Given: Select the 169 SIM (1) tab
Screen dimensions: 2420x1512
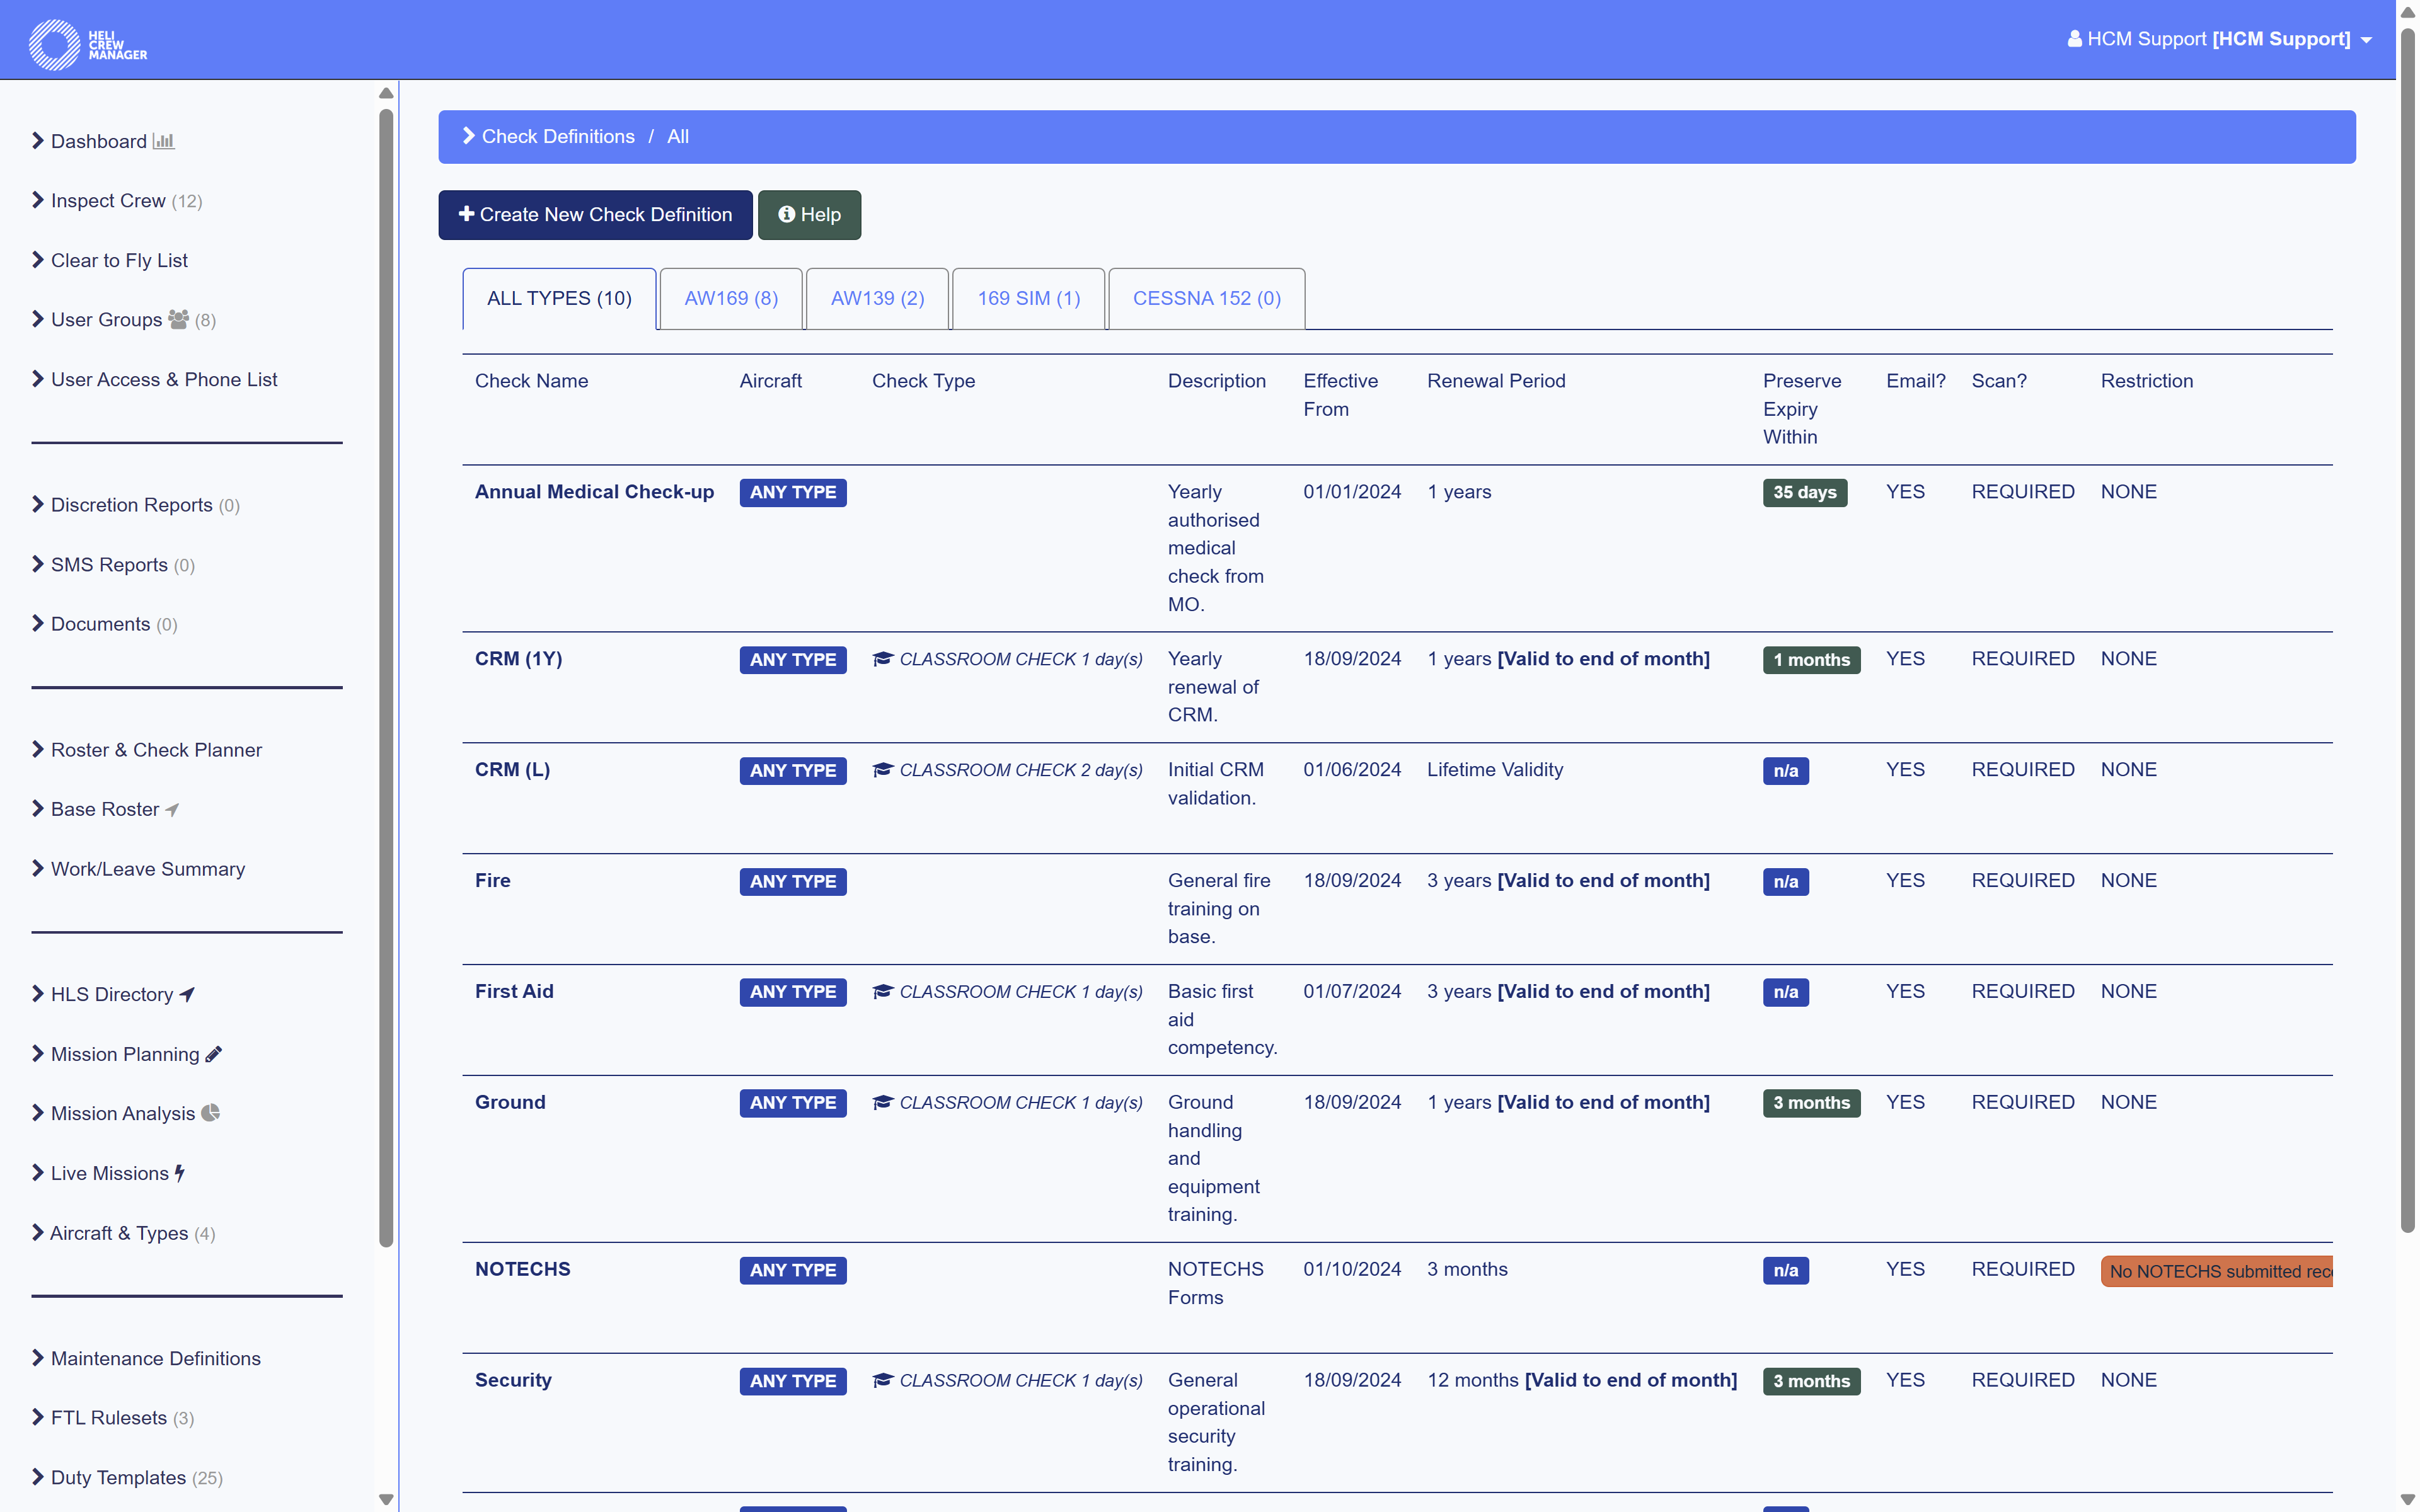Looking at the screenshot, I should pyautogui.click(x=1028, y=298).
